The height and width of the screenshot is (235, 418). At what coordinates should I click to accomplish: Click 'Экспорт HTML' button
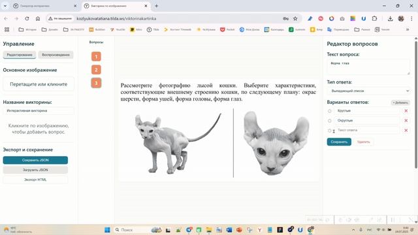point(35,180)
